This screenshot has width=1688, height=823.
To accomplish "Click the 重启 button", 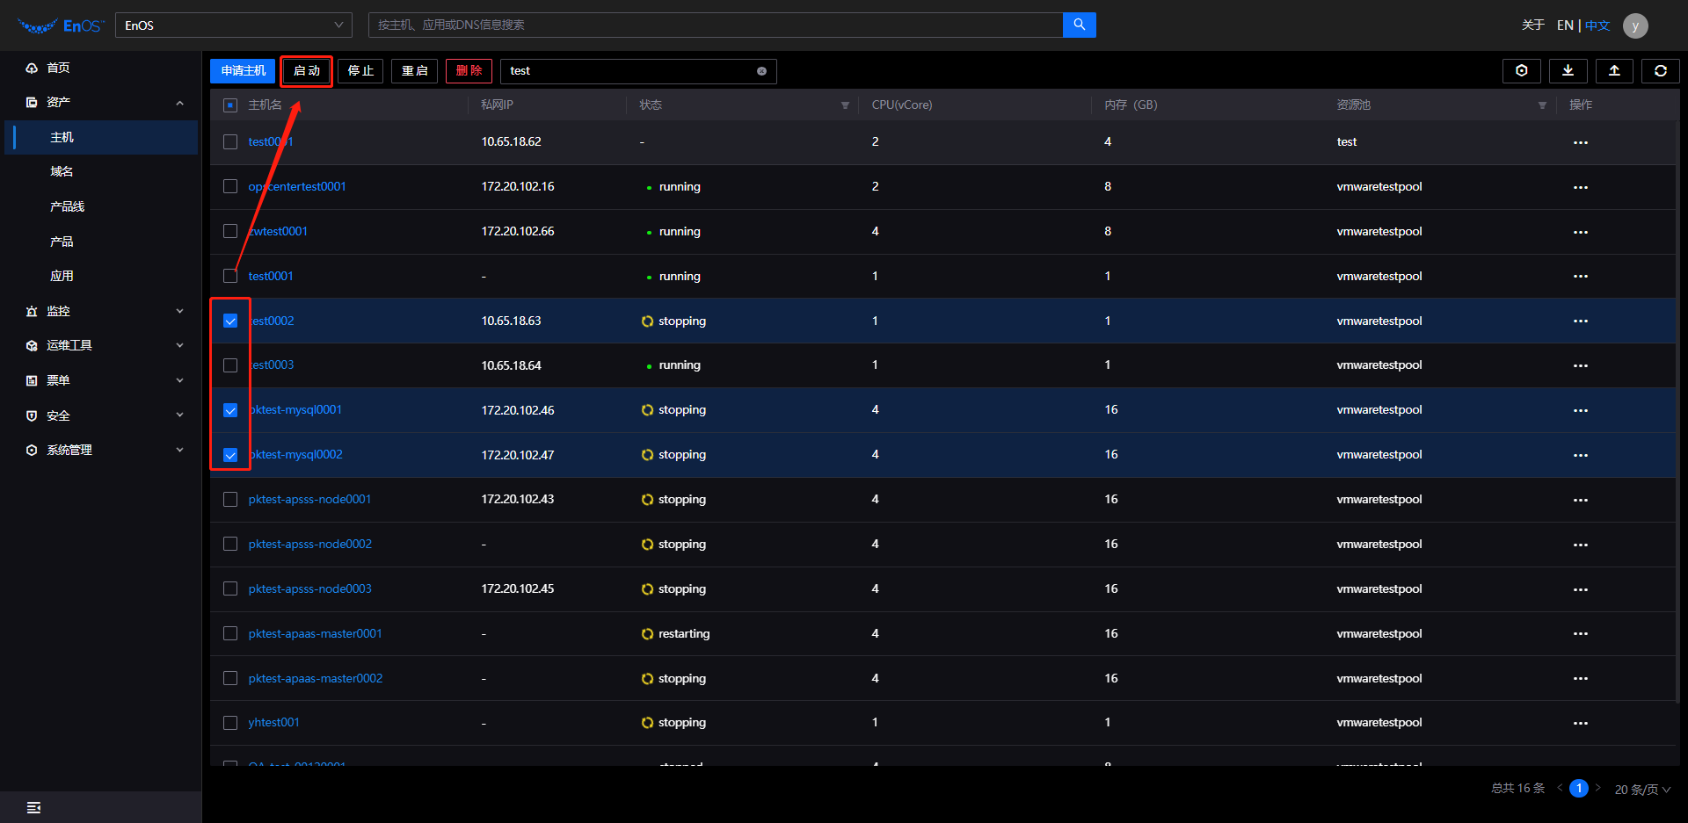I will [x=414, y=71].
